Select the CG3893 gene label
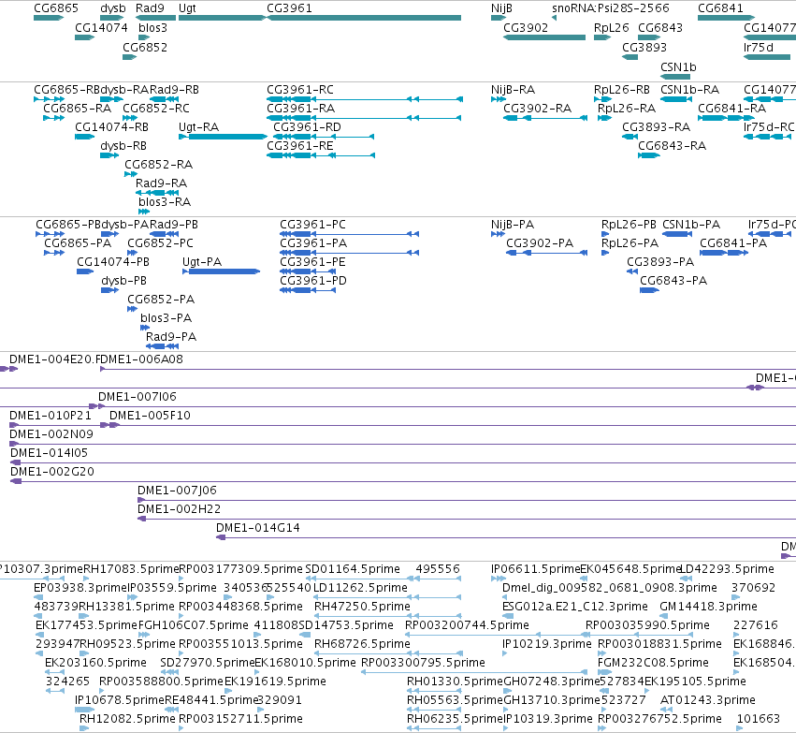This screenshot has height=733, width=796. [644, 47]
